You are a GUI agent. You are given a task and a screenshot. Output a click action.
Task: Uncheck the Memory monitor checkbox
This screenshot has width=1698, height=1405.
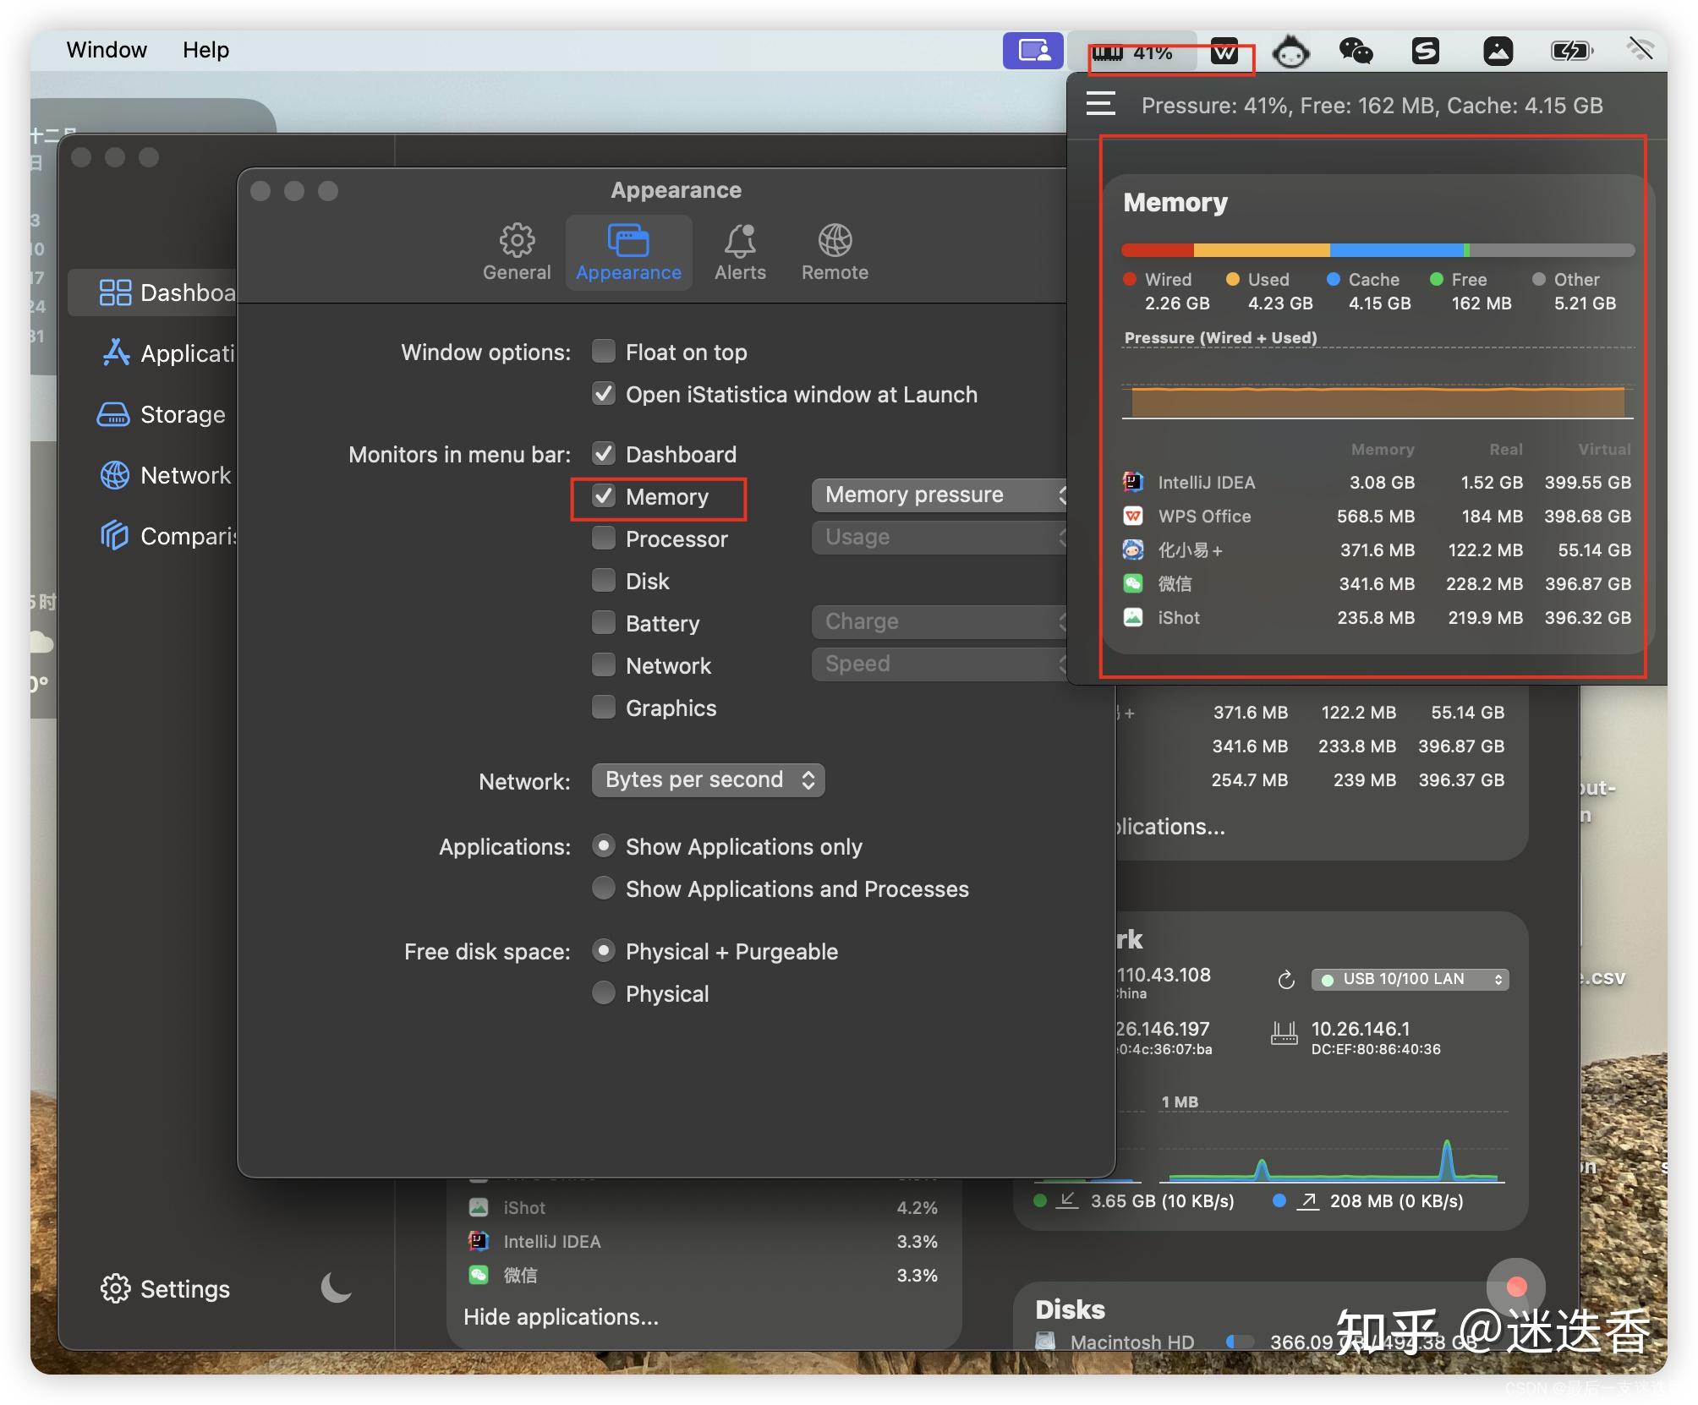(x=604, y=496)
